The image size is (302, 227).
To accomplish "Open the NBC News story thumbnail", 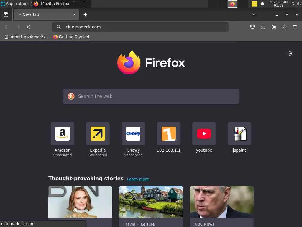I will (x=222, y=202).
